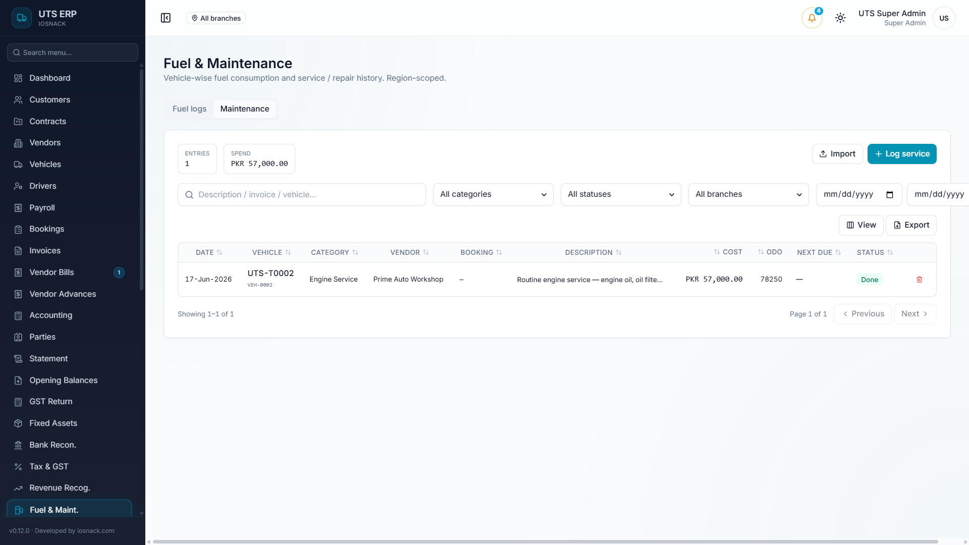The height and width of the screenshot is (545, 969).
Task: Click the Import button
Action: pos(837,154)
